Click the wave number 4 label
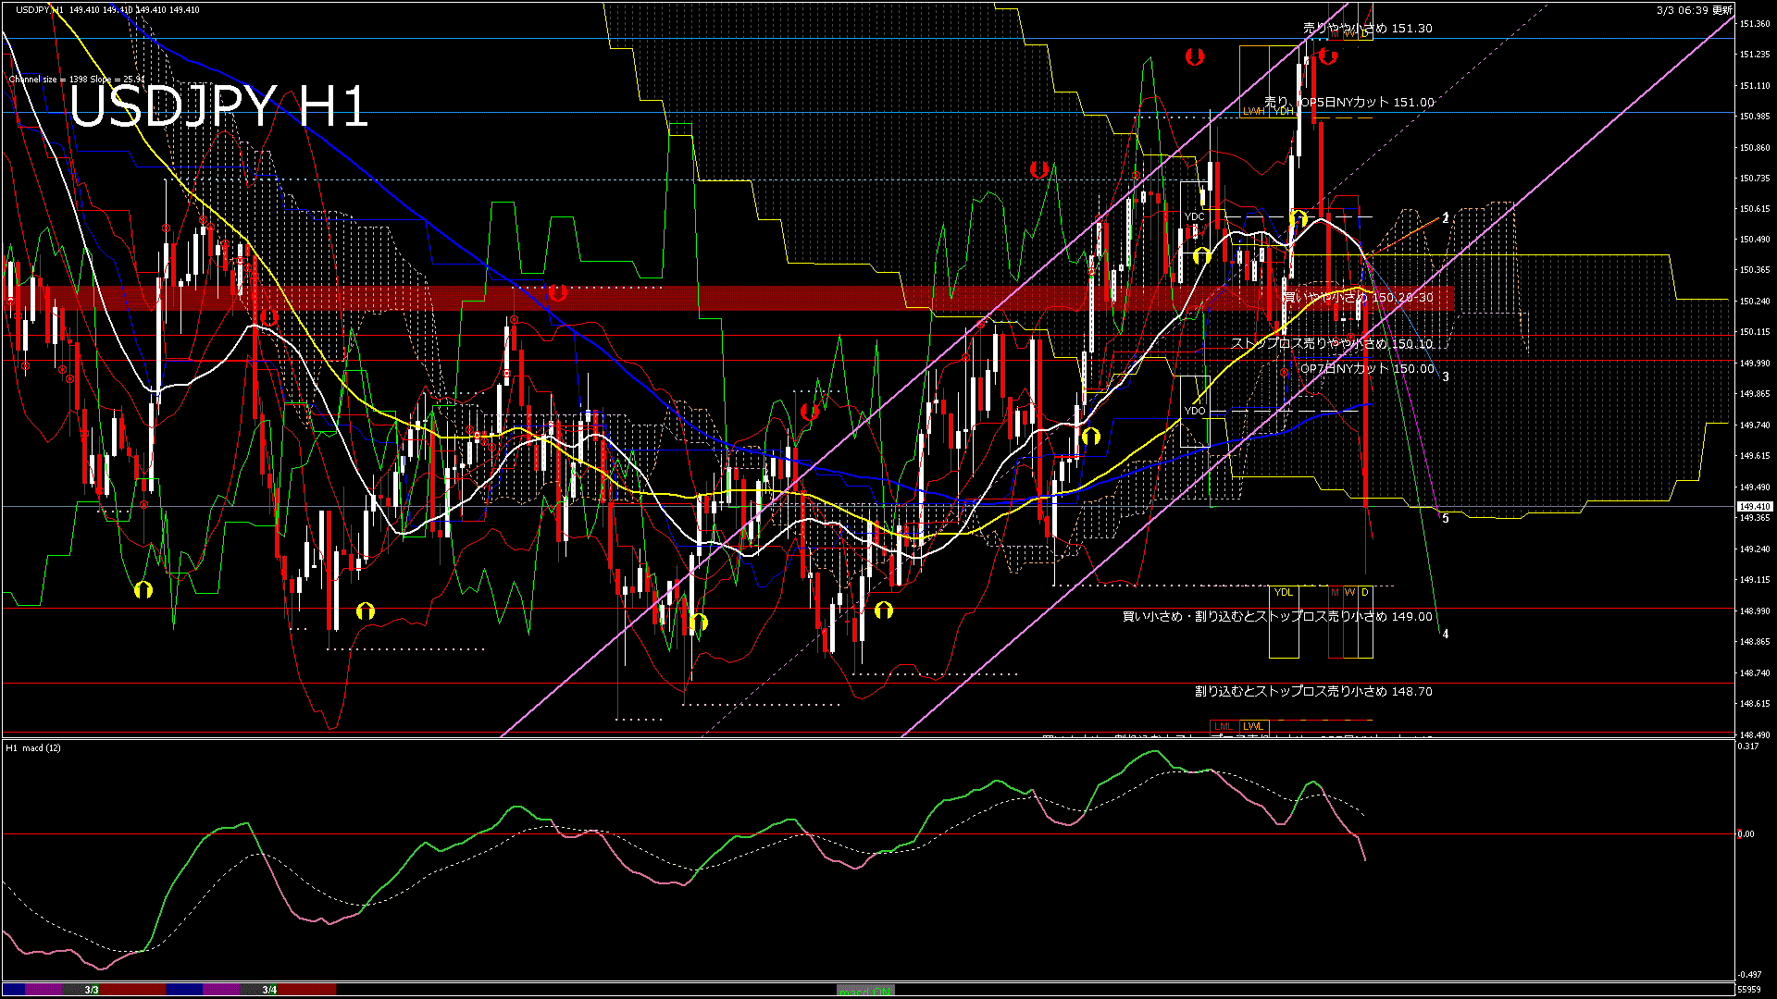This screenshot has height=999, width=1777. click(x=1446, y=634)
